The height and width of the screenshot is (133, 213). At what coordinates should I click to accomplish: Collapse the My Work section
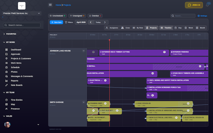[x=9, y=42]
